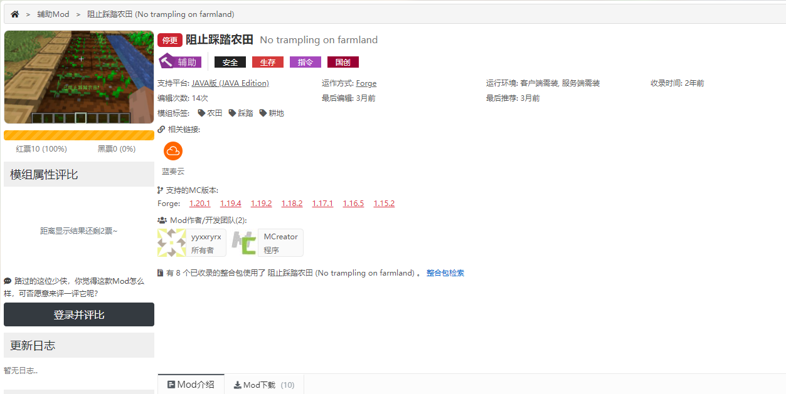
Task: Click the 运行环境 text
Action: (x=543, y=83)
